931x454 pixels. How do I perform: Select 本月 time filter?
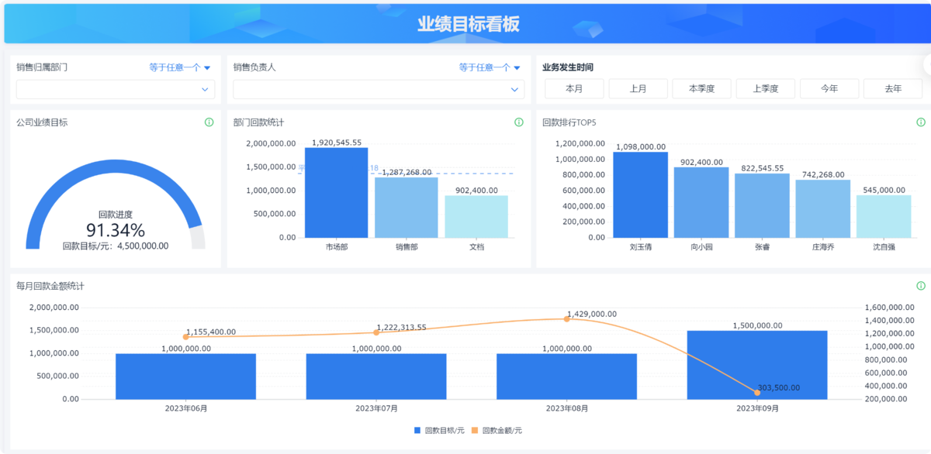coord(574,89)
